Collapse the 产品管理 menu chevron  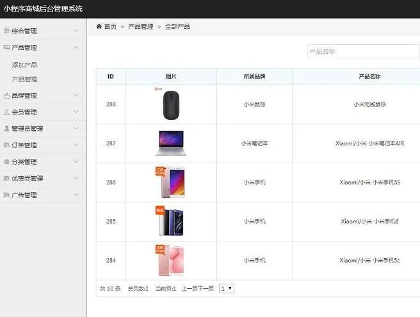tap(76, 47)
